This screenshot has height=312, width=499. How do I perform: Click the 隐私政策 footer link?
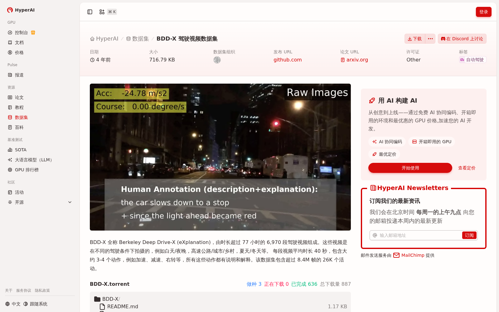coord(42,290)
